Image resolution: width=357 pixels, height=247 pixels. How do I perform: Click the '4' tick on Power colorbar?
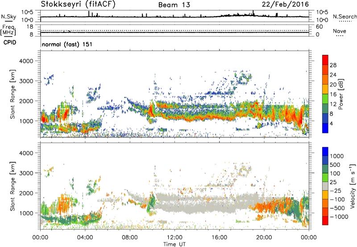[331, 123]
